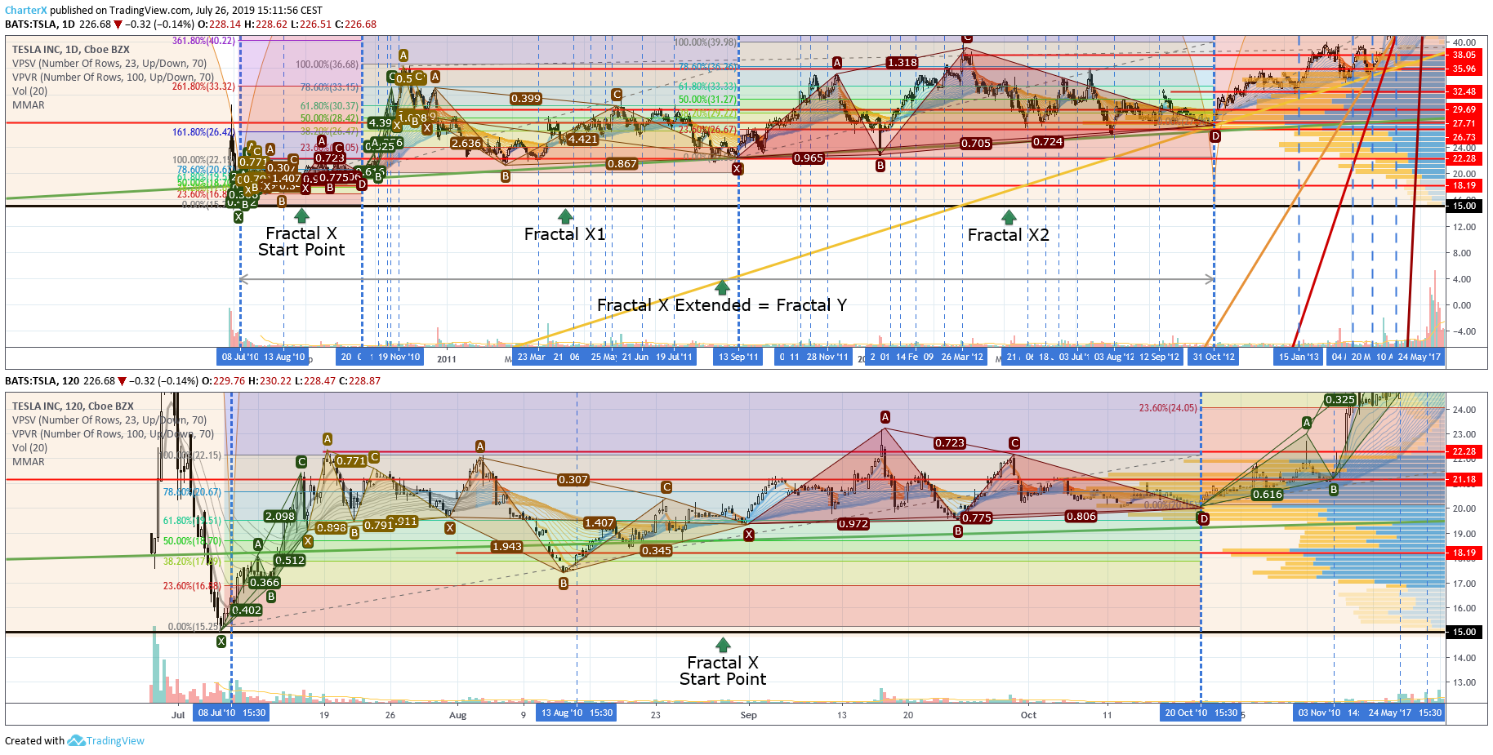Viewport: 1493px width, 755px height.
Task: Click the green arrow above Fractal X2
Action: click(1009, 217)
